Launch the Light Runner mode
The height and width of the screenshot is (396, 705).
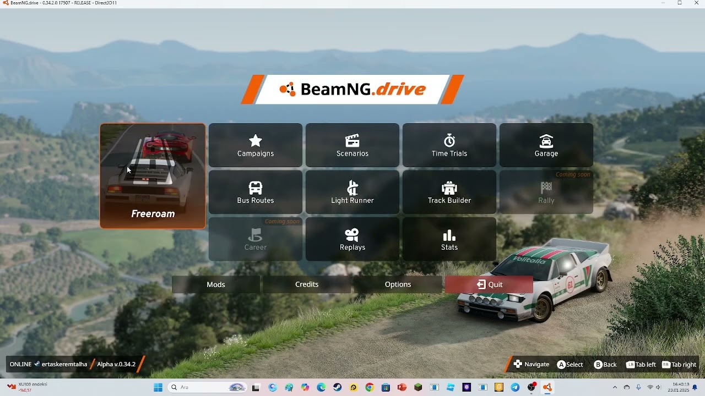pyautogui.click(x=352, y=192)
